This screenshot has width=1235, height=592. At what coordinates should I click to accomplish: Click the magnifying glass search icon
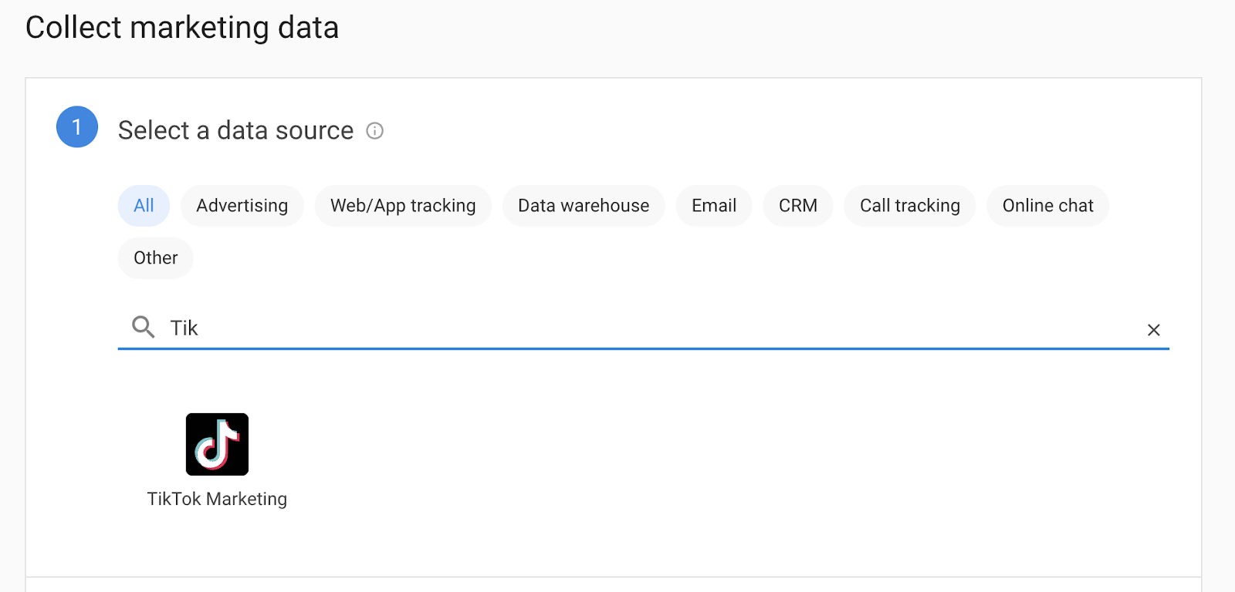[143, 327]
